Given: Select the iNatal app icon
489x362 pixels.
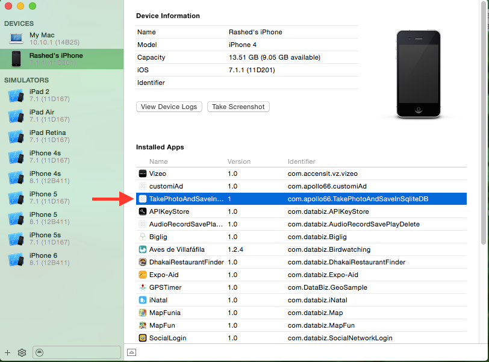Looking at the screenshot, I should 143,300.
